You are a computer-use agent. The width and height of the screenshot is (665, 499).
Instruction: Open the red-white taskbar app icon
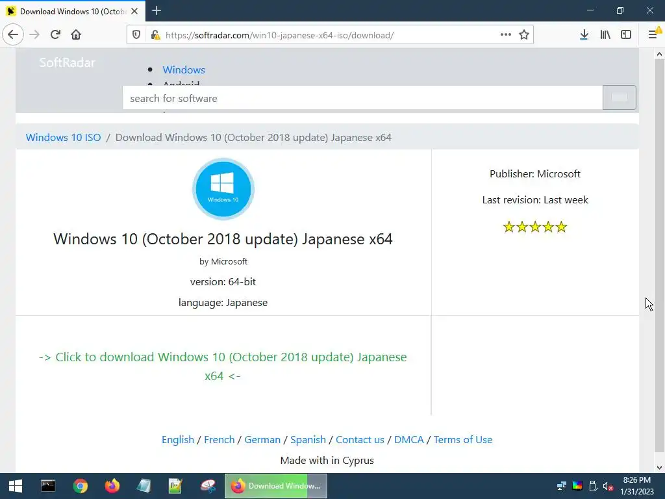pos(208,486)
